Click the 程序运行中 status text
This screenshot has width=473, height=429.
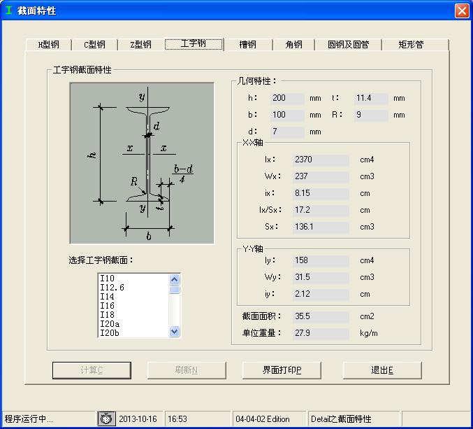click(29, 419)
